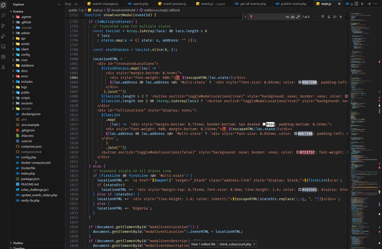The height and width of the screenshot is (249, 382).
Task: Click the js breadcrumb segment
Action: click(82, 10)
